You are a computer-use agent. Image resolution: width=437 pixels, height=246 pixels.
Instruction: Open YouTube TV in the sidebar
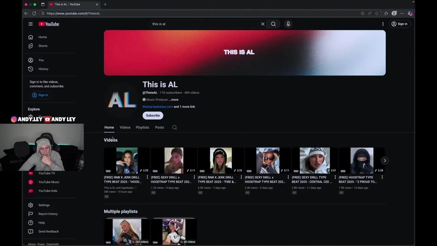pyautogui.click(x=46, y=173)
